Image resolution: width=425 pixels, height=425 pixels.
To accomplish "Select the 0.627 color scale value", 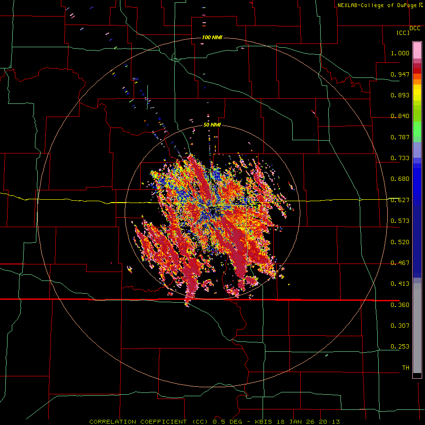I will point(400,200).
